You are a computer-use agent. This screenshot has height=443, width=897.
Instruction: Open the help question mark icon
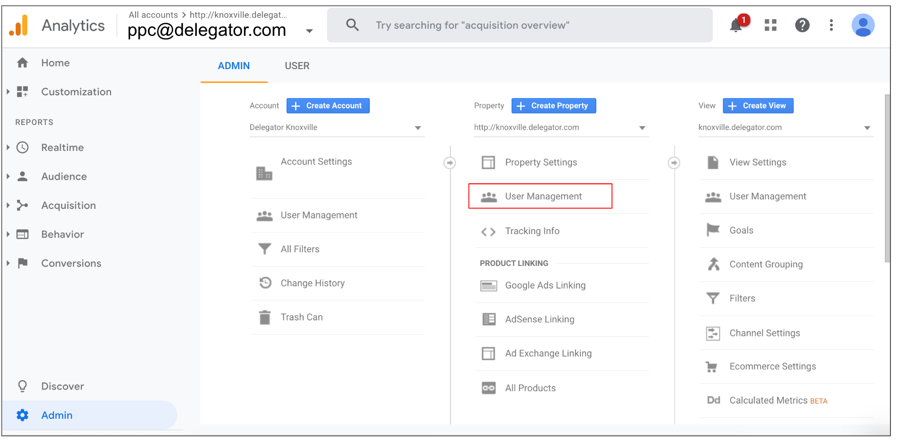tap(802, 25)
